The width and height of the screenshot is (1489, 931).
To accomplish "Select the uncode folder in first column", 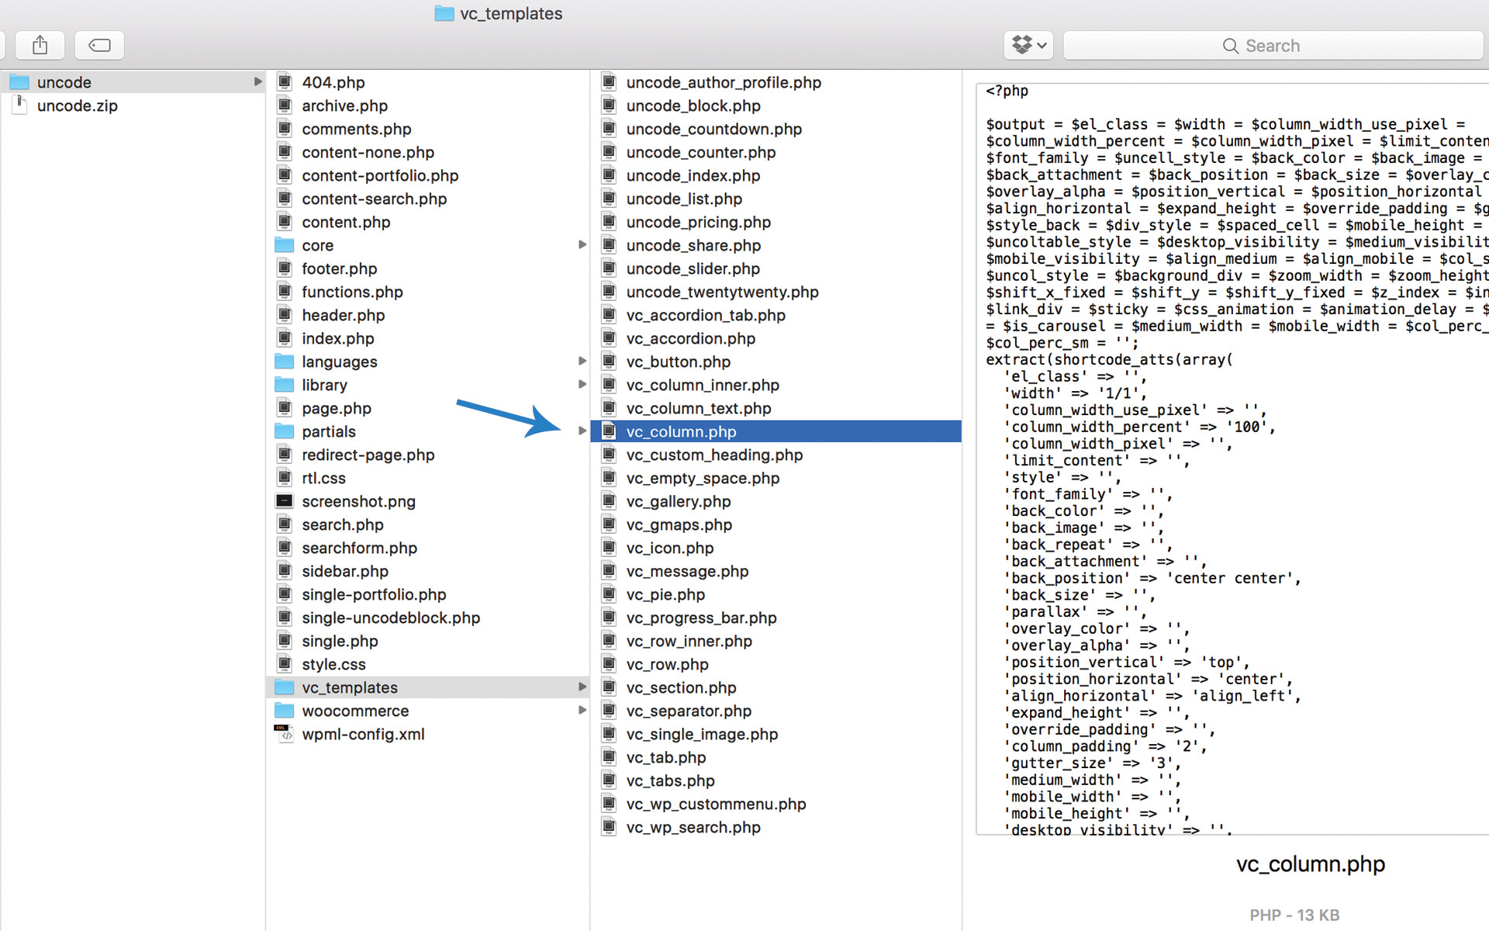I will pos(64,82).
